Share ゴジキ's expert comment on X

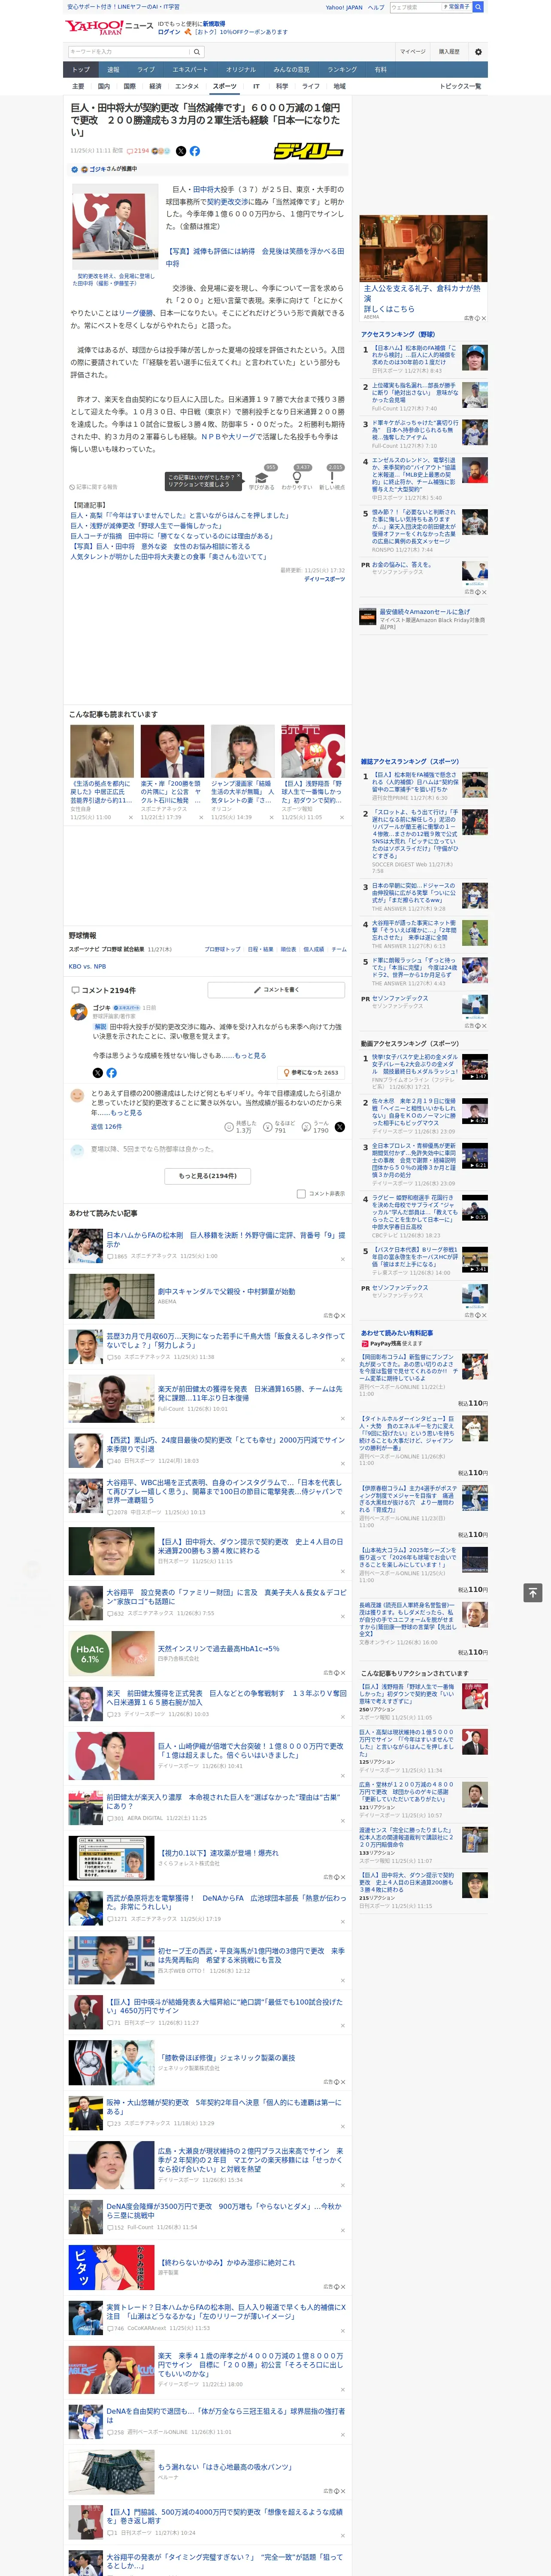point(98,1072)
